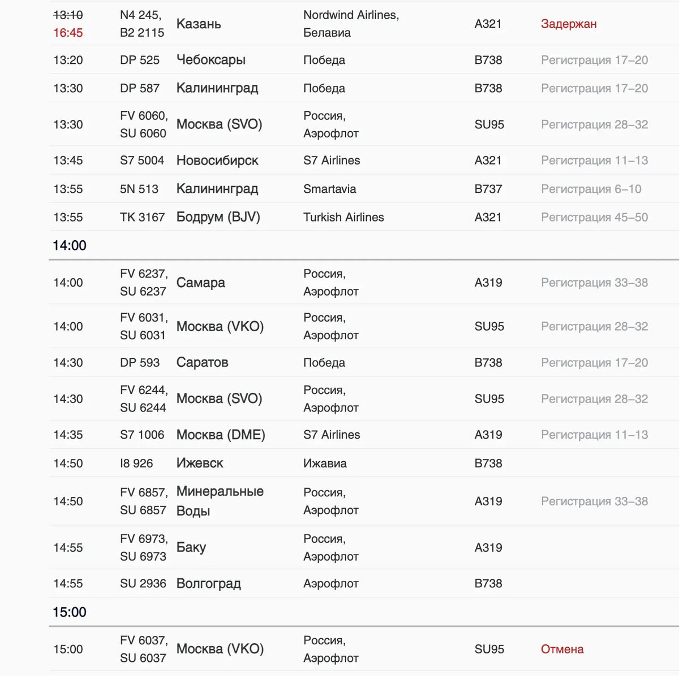Image resolution: width=679 pixels, height=676 pixels.
Task: Select the Smartavia flight 5N 513
Action: pyautogui.click(x=364, y=189)
